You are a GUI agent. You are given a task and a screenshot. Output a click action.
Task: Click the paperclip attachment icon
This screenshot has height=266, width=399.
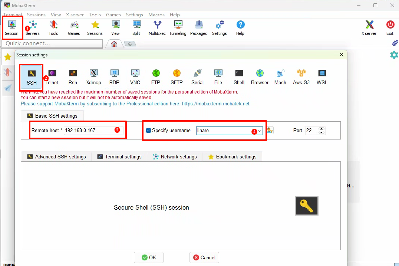point(395,43)
